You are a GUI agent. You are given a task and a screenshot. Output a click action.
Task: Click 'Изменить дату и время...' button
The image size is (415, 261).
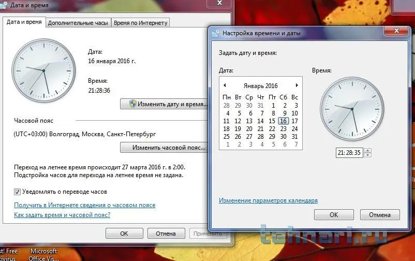click(x=165, y=104)
